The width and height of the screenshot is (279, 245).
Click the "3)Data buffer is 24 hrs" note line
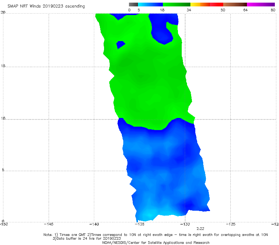point(87,239)
